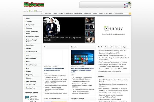
Task: Open Humor/Jokes category
Action: pos(30,45)
